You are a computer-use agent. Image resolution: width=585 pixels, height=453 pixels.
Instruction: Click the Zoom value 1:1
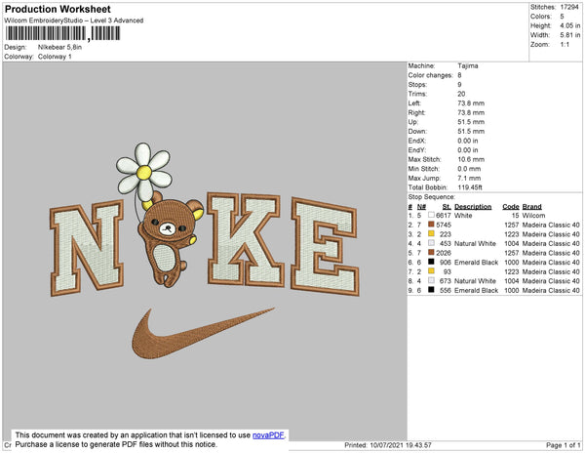tap(565, 45)
